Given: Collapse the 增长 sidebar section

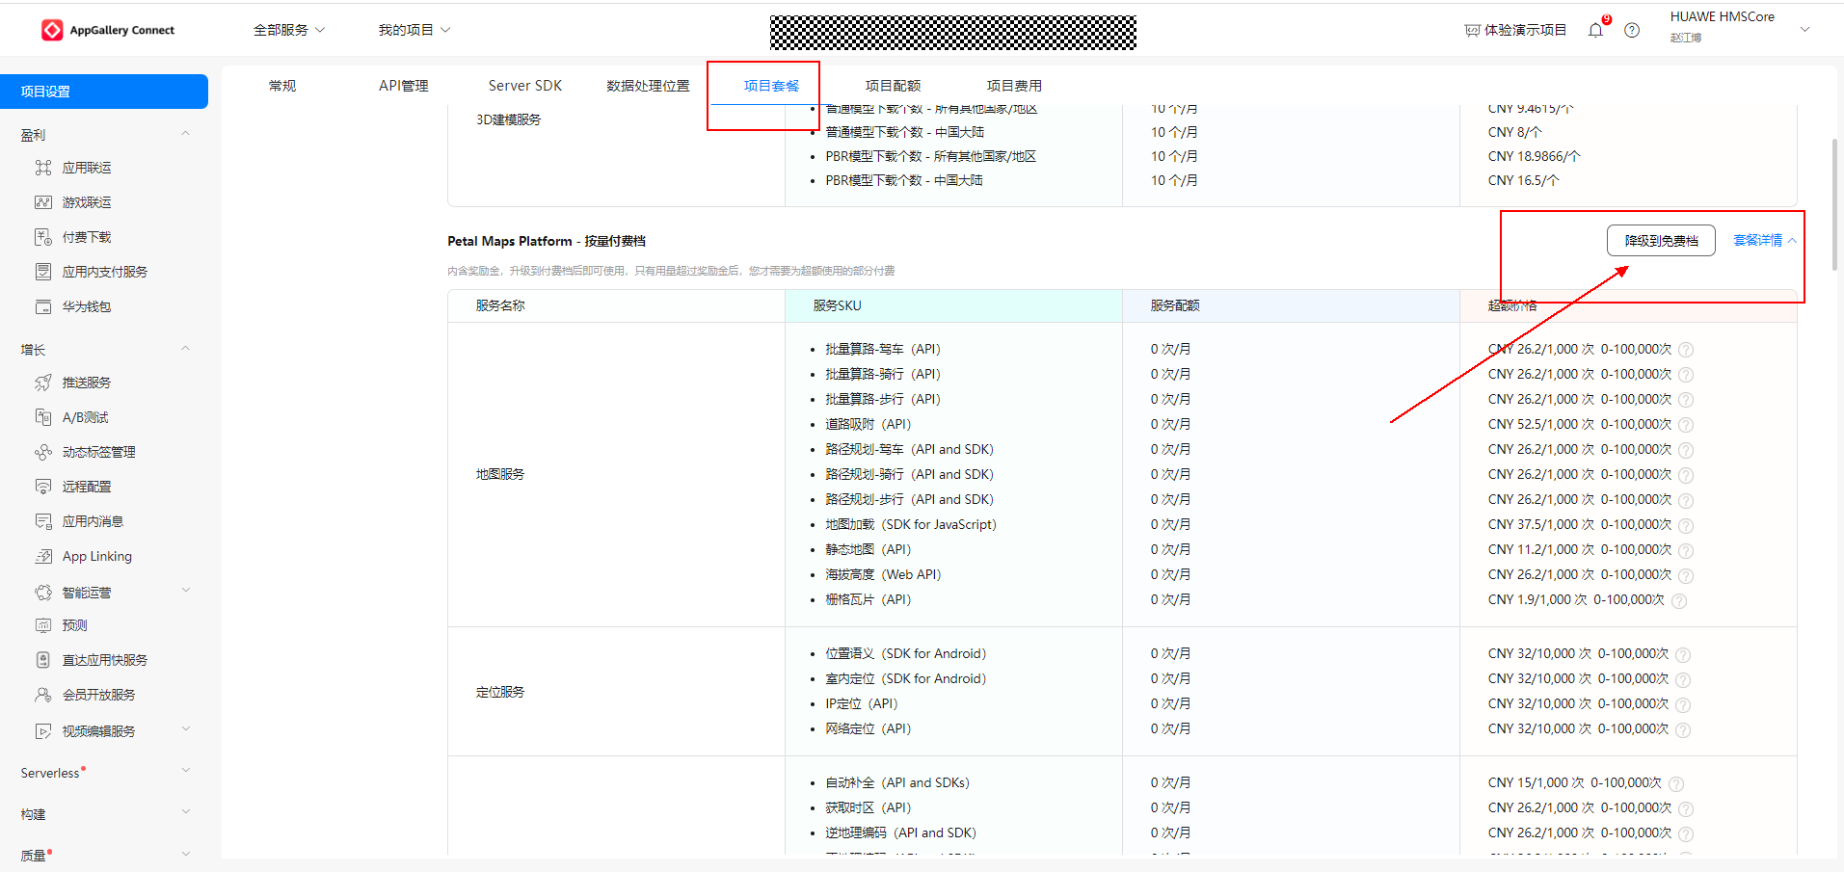Looking at the screenshot, I should (185, 349).
